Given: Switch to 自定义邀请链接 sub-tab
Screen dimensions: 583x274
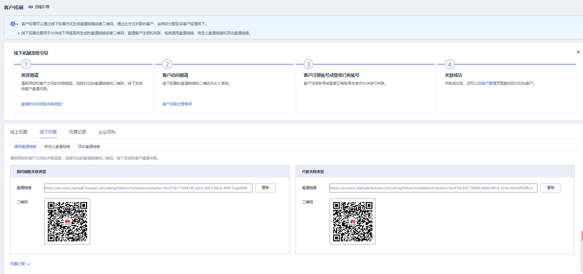Looking at the screenshot, I should tap(57, 147).
